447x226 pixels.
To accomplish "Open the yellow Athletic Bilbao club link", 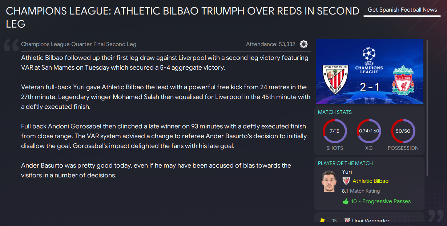I will click(370, 181).
